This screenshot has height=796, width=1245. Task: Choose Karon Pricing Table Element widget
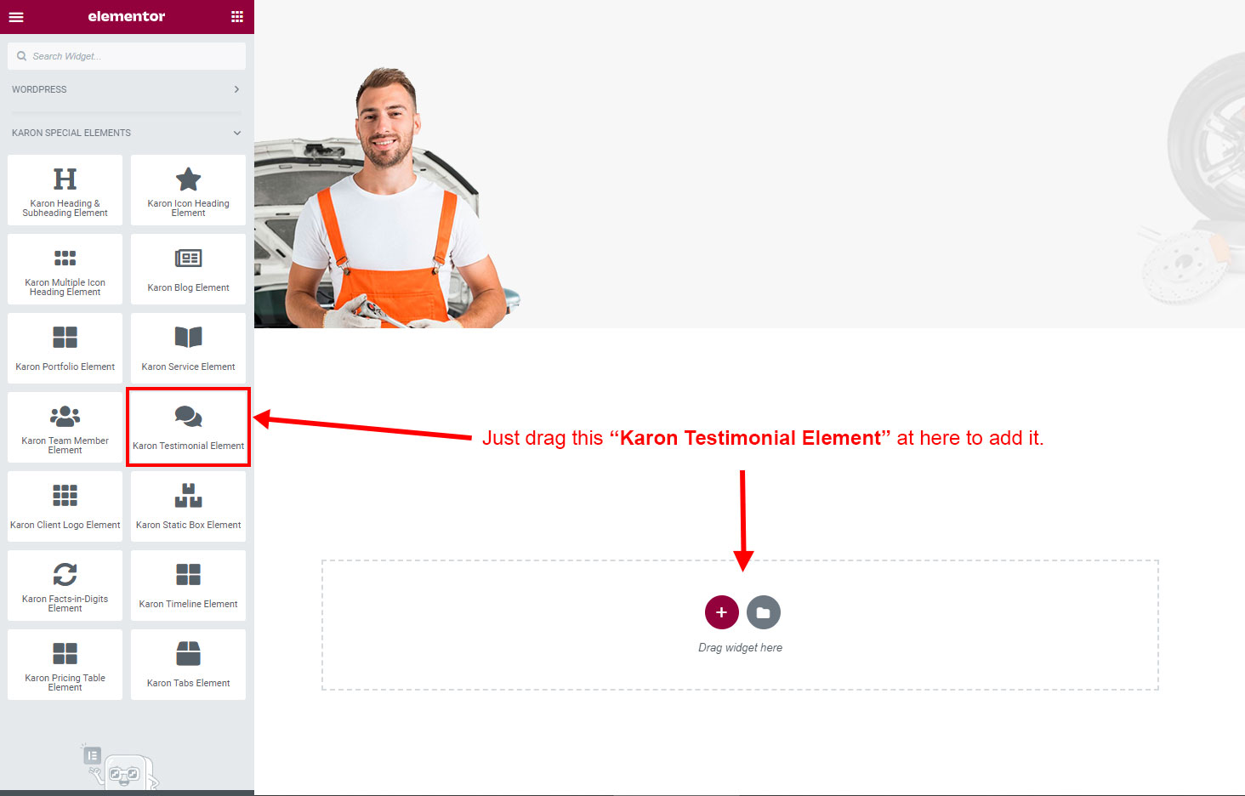65,665
